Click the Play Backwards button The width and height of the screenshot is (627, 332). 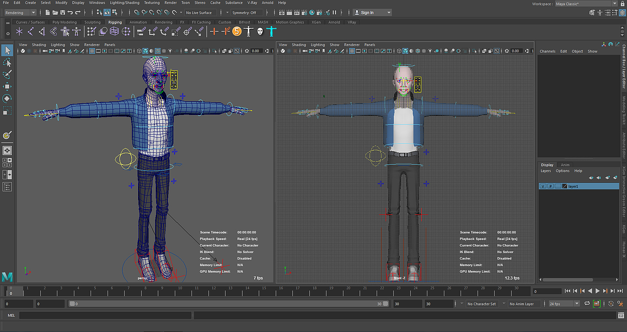point(590,291)
